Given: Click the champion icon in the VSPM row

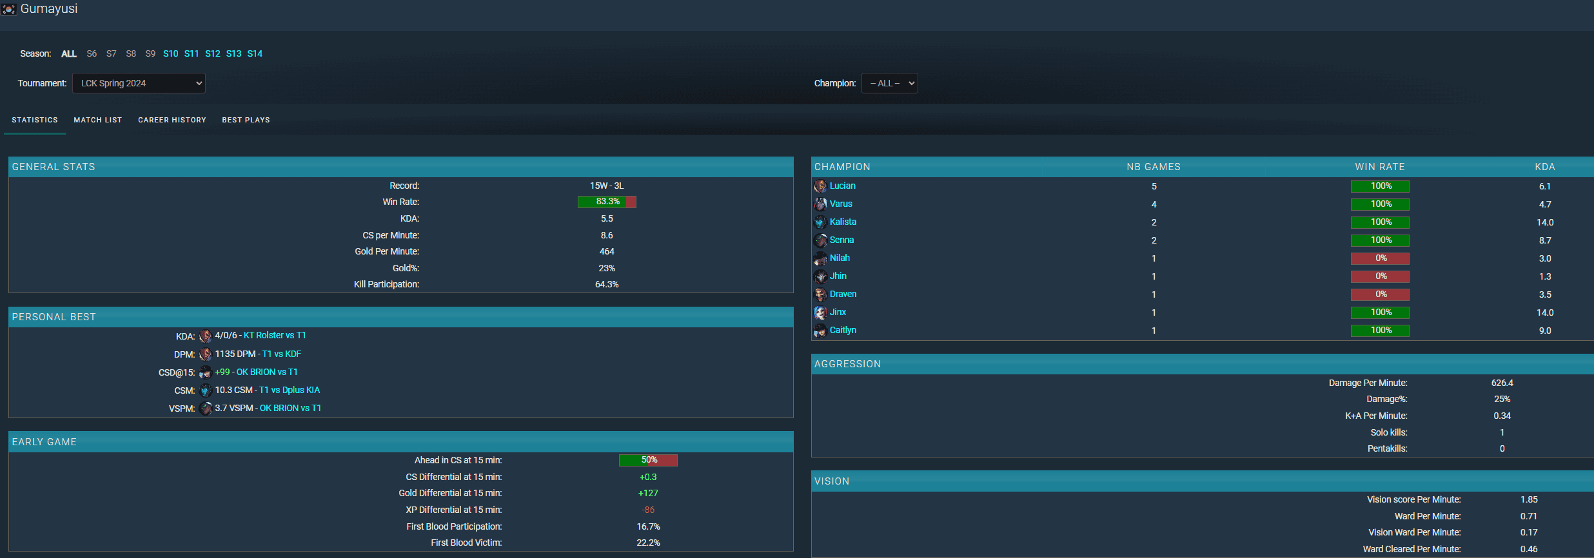Looking at the screenshot, I should click(x=205, y=409).
